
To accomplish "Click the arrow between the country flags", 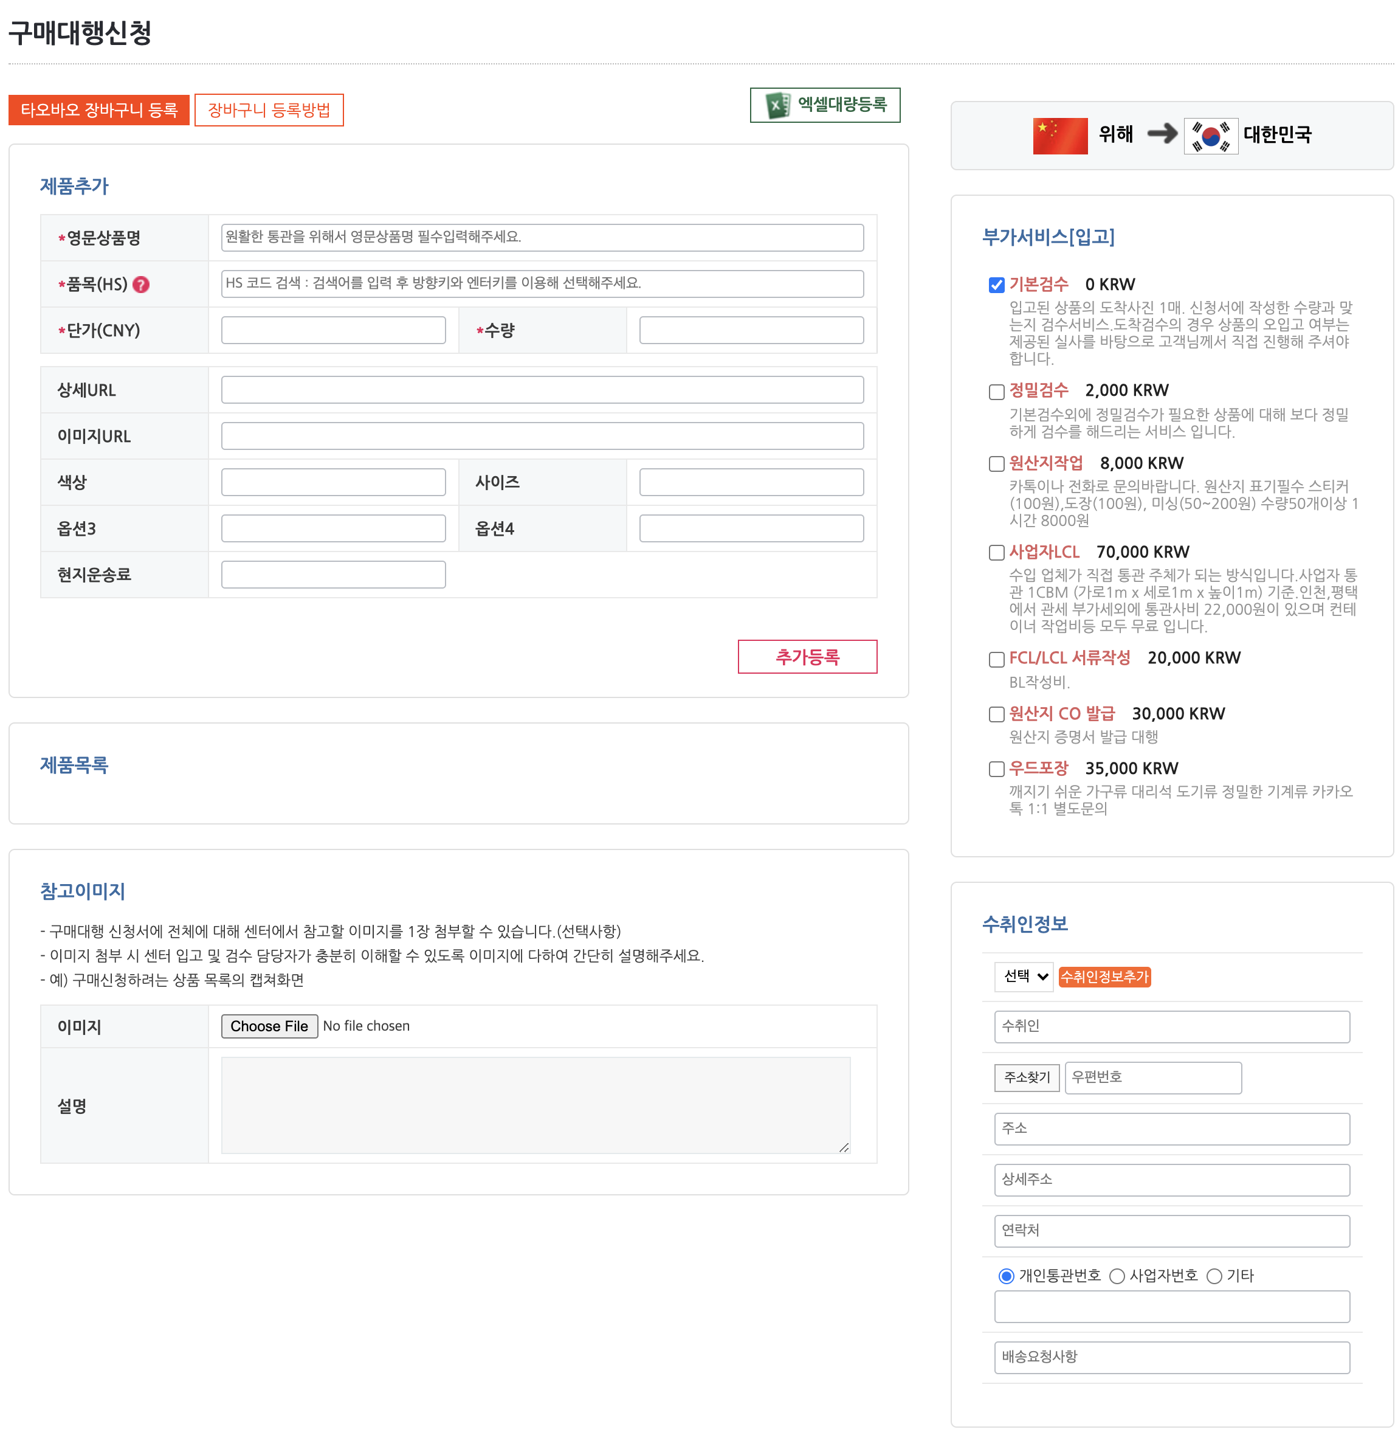I will (1162, 134).
